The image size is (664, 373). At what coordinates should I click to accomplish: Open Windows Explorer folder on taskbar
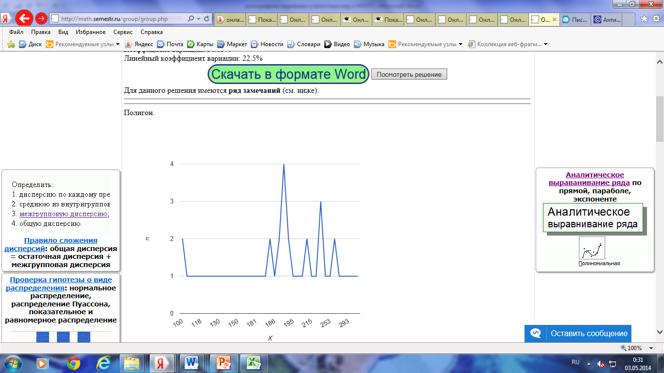click(132, 363)
